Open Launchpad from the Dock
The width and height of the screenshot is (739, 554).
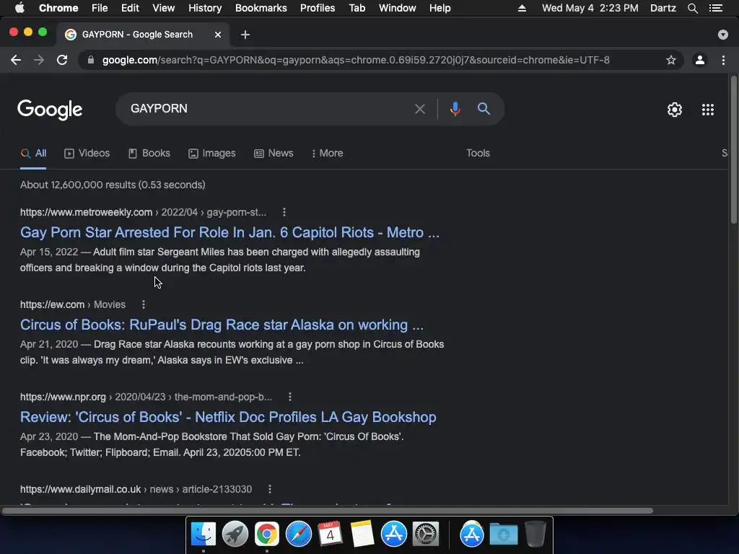pyautogui.click(x=235, y=535)
